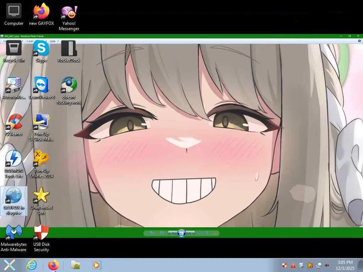Open the Photo Viewer 'Open' dropdown menu
Image resolution: width=363 pixels, height=272 pixels.
coord(54,41)
